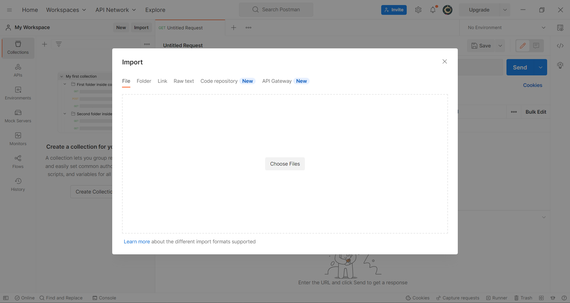Expand the response panel chevron

(x=544, y=217)
